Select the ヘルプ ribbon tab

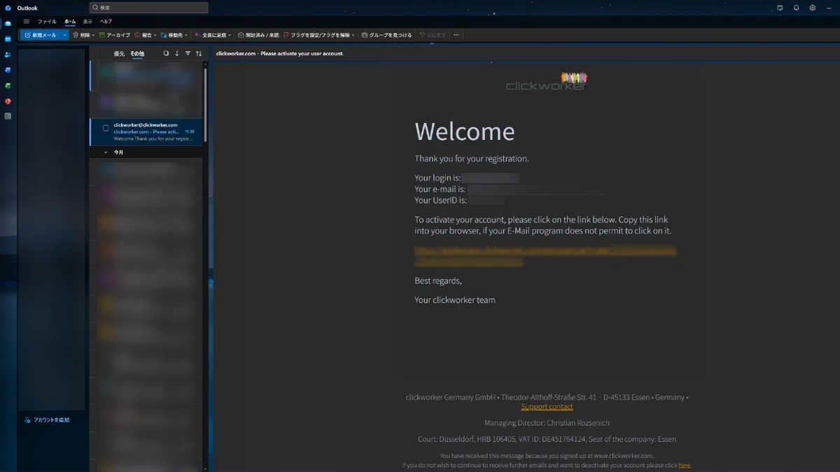(x=106, y=22)
